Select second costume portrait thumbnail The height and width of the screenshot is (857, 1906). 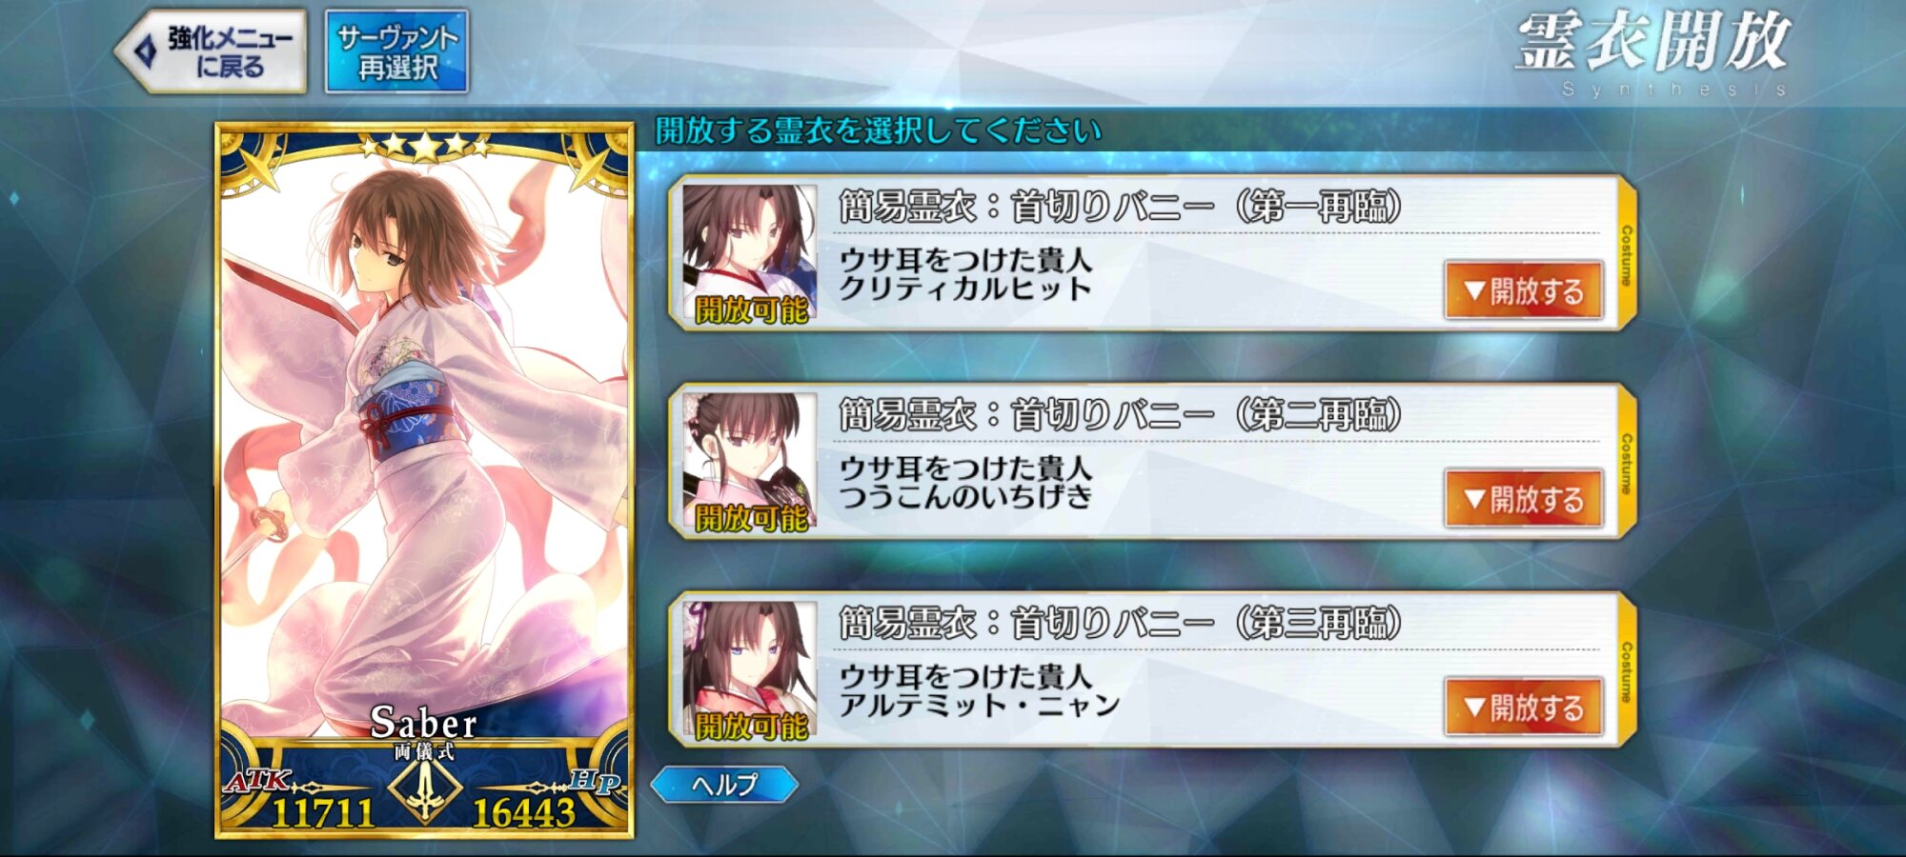pos(749,463)
